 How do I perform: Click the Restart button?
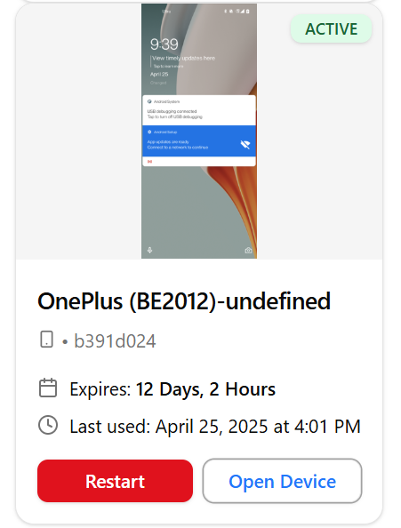115,481
